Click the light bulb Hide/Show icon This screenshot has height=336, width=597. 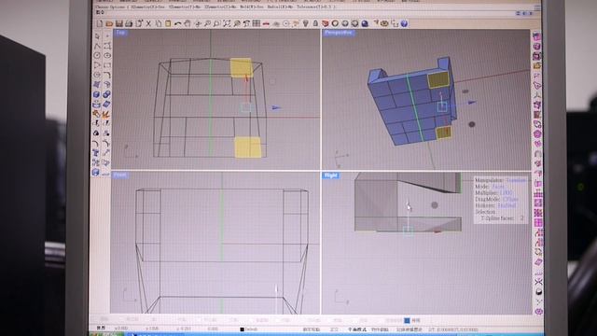click(306, 23)
